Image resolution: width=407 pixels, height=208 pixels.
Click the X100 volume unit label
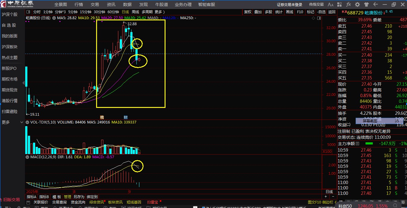[x=327, y=152]
